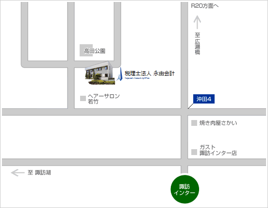Image resolution: width=268 pixels, height=208 pixels.
Task: Click the leader line connecting 沖田4 to the intersection
Action: tap(191, 106)
